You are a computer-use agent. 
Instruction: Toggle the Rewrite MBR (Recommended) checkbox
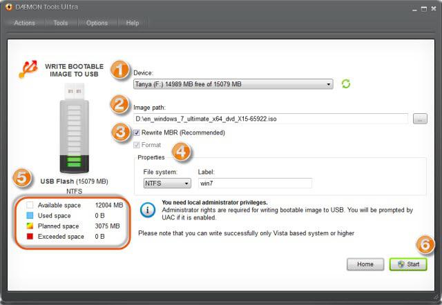point(137,132)
